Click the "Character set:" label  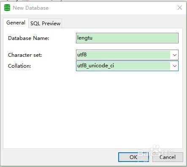[x=25, y=55]
